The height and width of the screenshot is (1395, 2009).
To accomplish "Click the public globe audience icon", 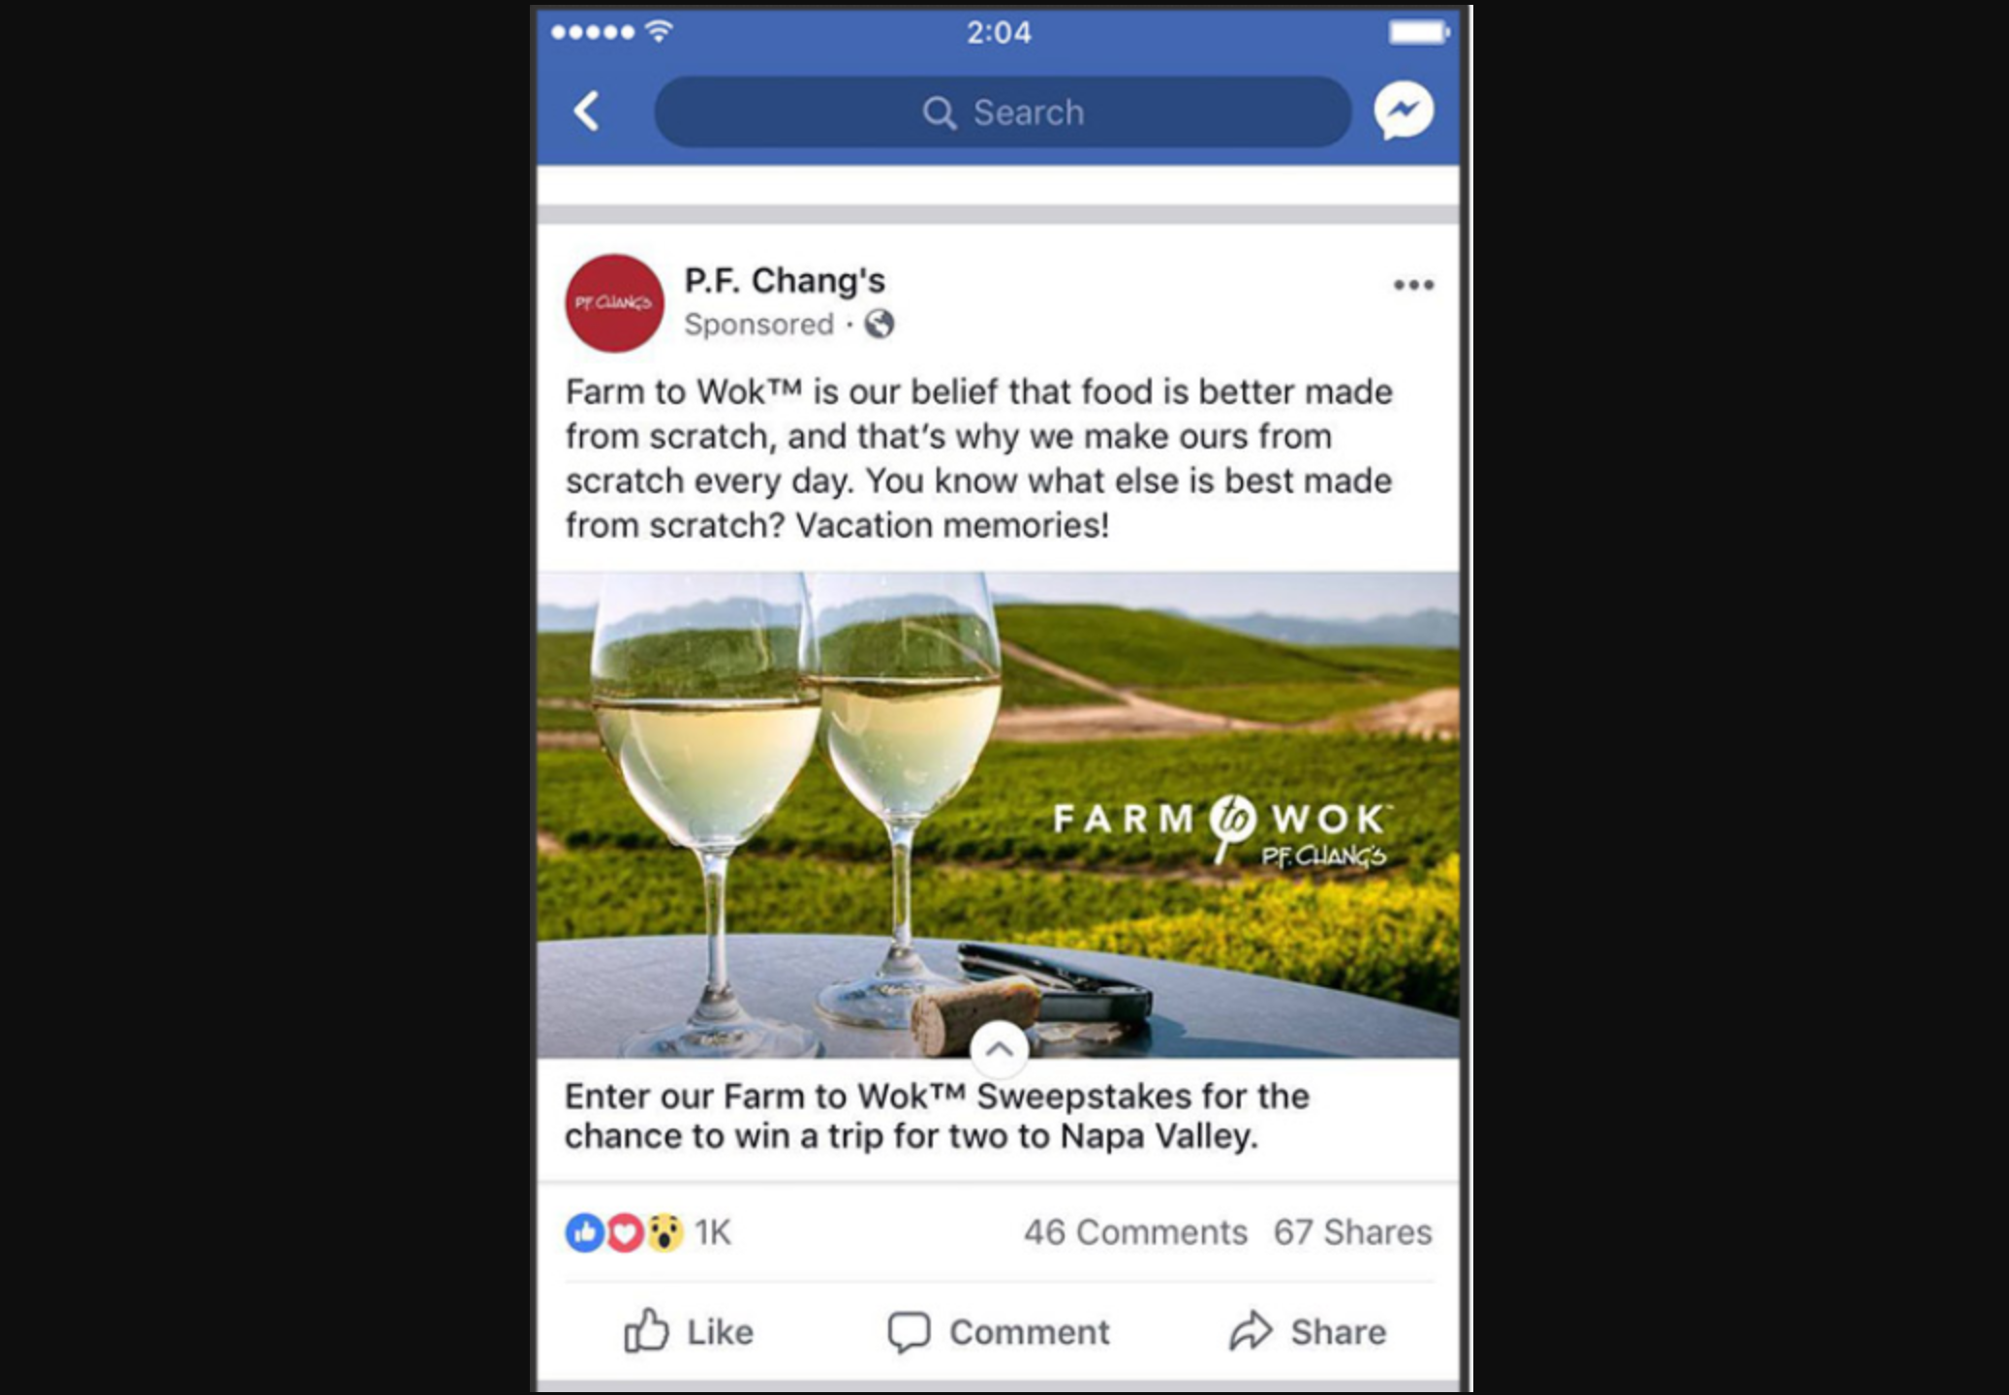I will tap(879, 324).
